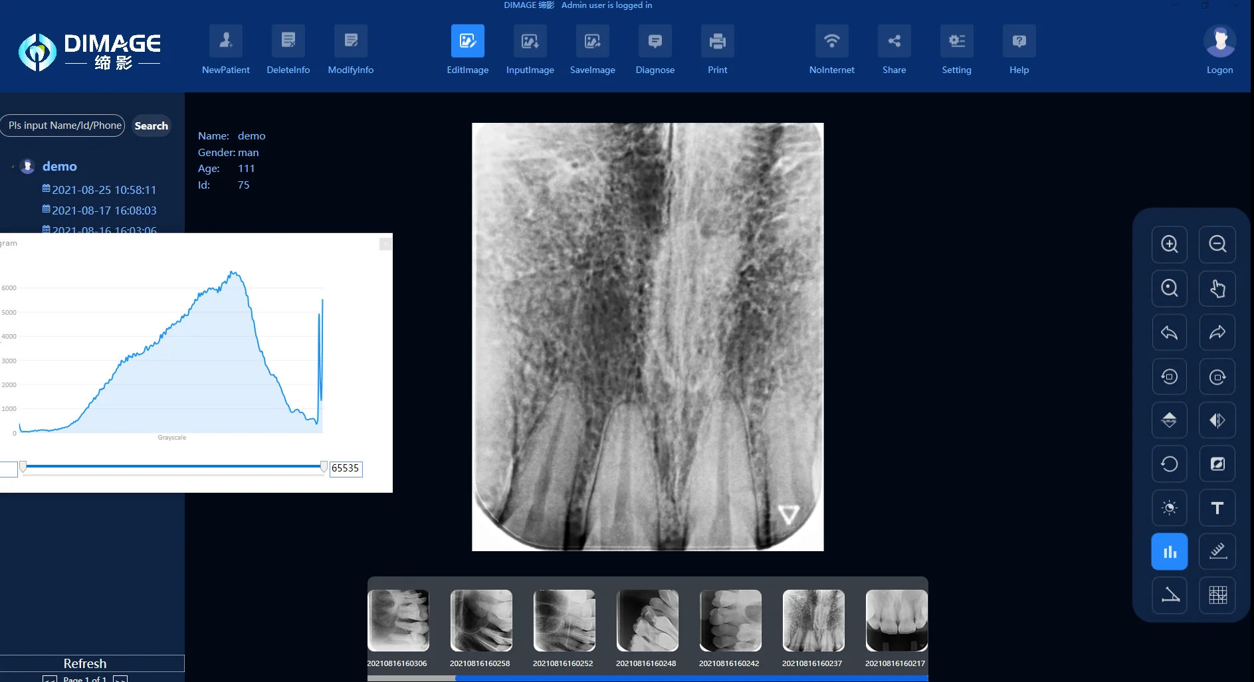Select the hand pan tool
Image resolution: width=1254 pixels, height=682 pixels.
1217,288
